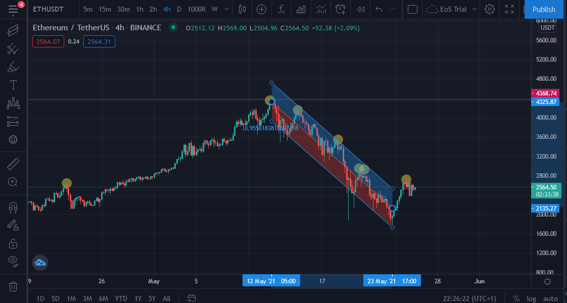Switch to the 1h timeframe
The image size is (567, 303).
click(x=139, y=10)
